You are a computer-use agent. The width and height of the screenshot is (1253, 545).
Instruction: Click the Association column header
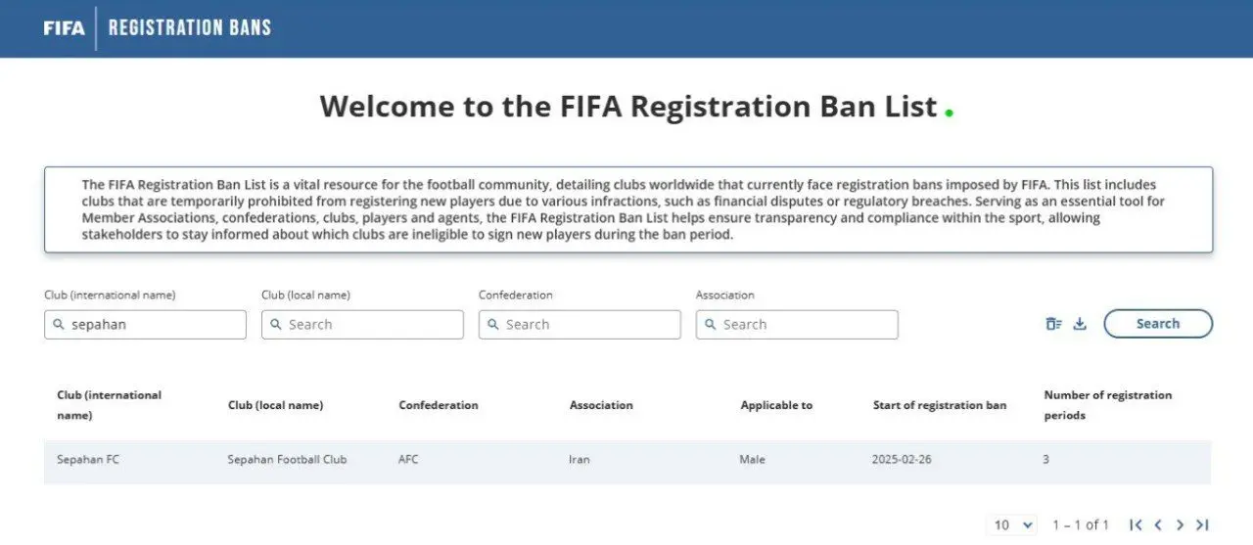point(601,405)
